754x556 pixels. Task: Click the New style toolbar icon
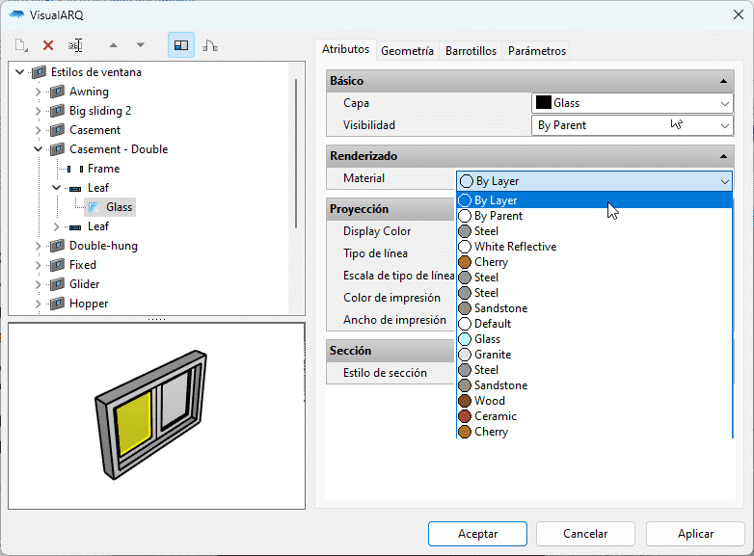pos(21,45)
